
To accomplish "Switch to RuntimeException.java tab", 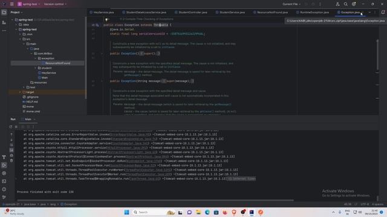I will (x=313, y=12).
